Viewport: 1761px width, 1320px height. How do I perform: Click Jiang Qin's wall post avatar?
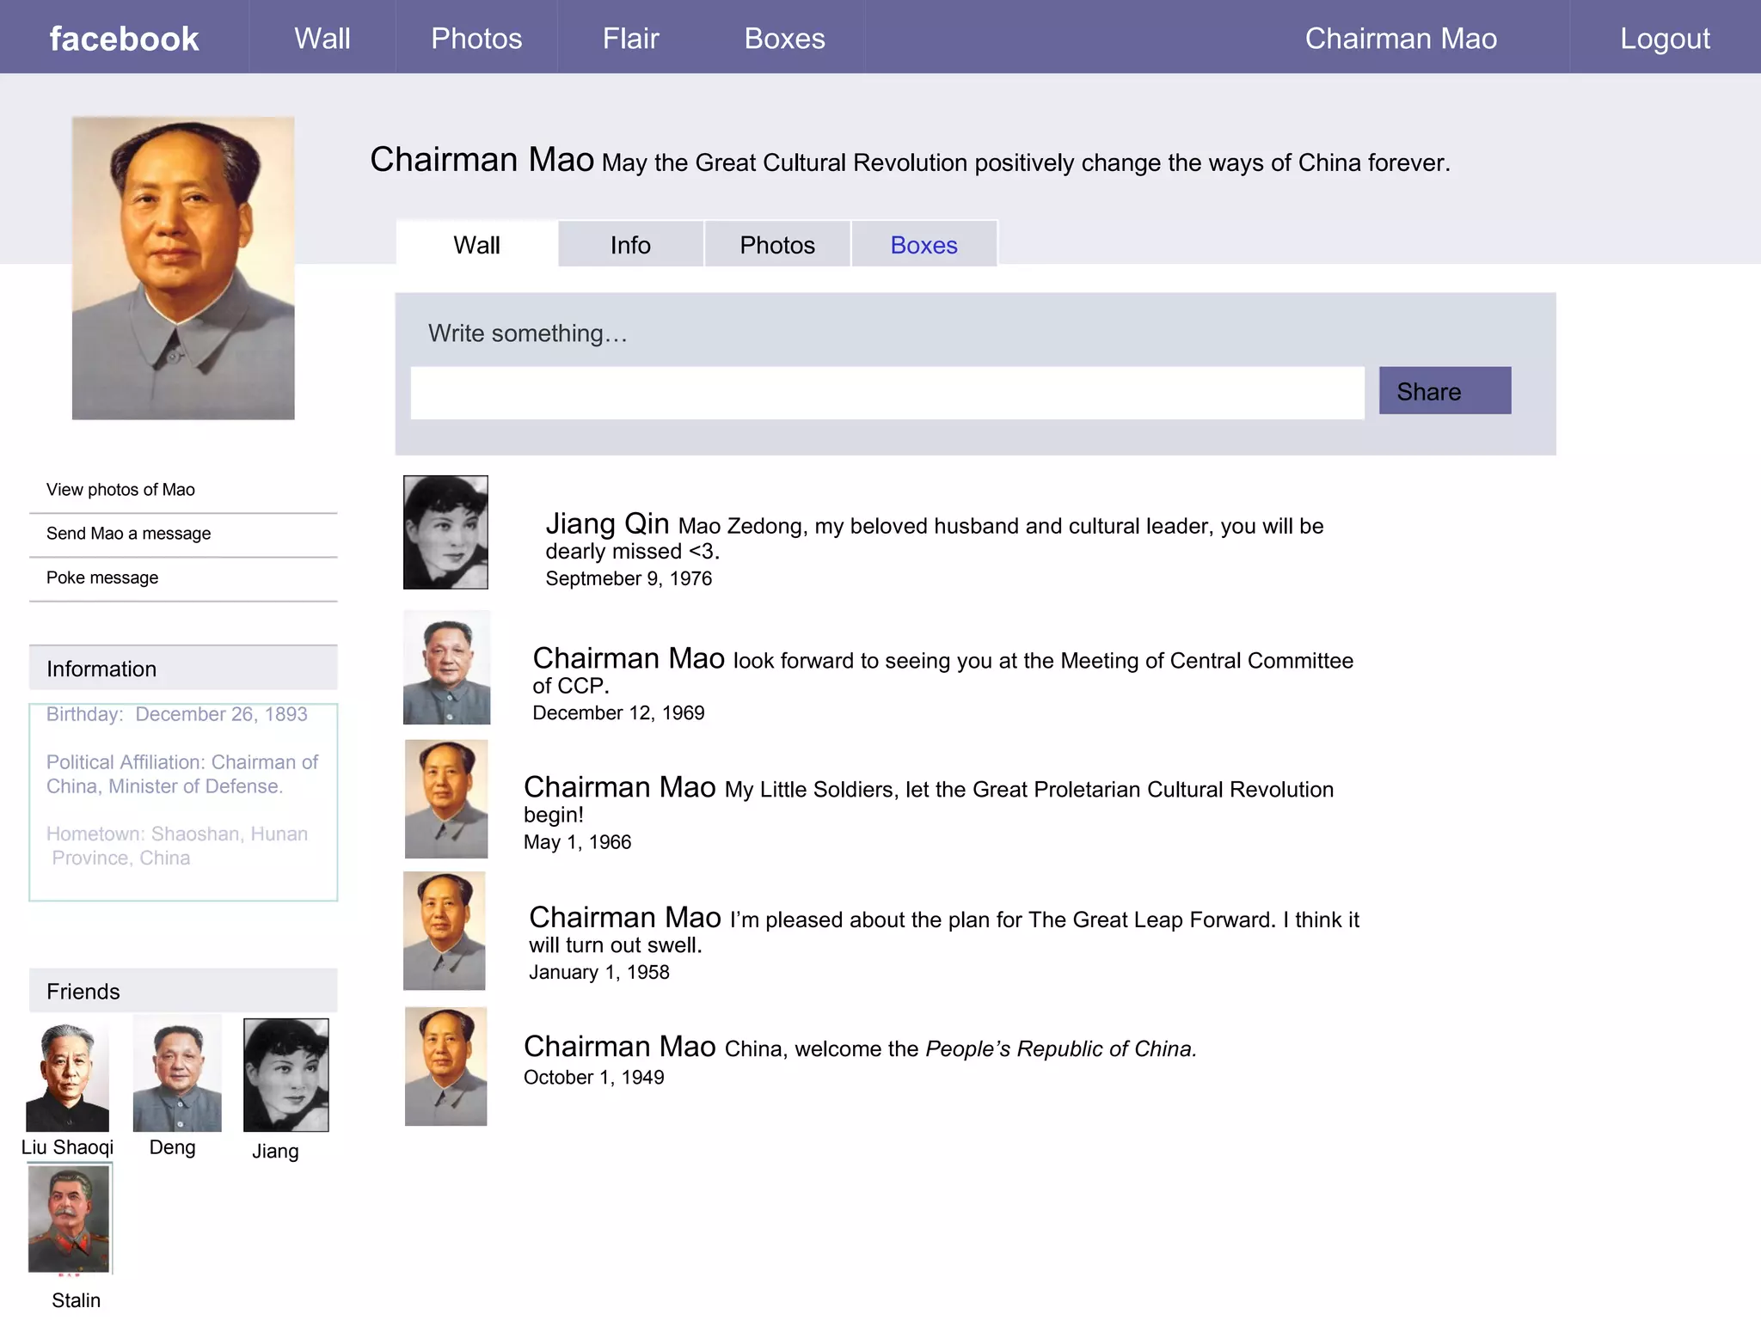point(445,532)
